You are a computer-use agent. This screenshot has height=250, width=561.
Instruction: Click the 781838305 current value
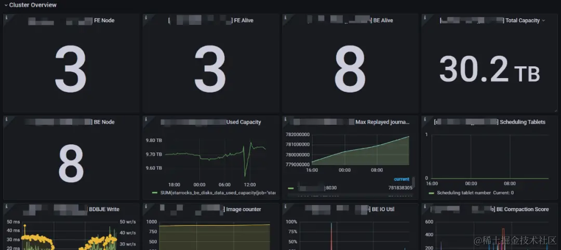[400, 187]
